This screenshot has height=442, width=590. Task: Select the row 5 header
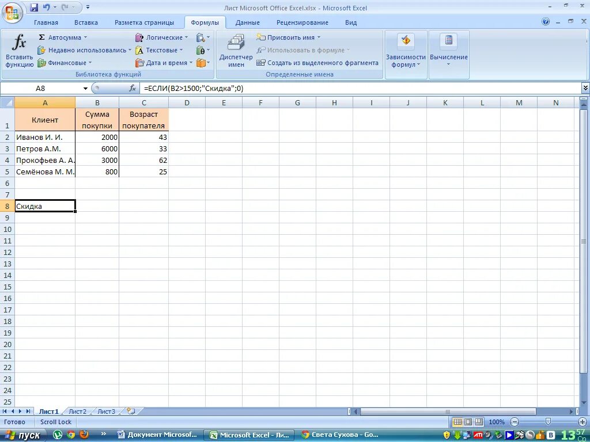click(7, 172)
